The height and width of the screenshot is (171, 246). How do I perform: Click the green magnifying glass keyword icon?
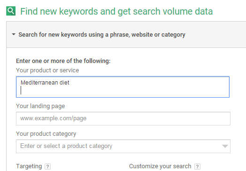tap(11, 11)
